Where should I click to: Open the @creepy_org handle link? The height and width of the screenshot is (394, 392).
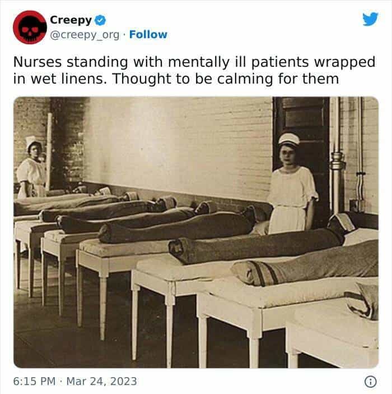(x=85, y=35)
